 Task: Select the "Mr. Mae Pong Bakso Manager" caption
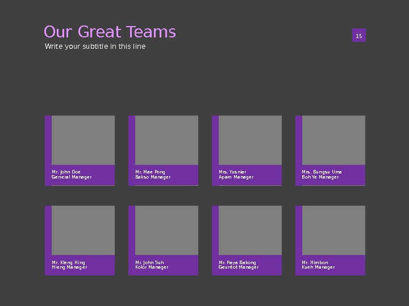(153, 175)
